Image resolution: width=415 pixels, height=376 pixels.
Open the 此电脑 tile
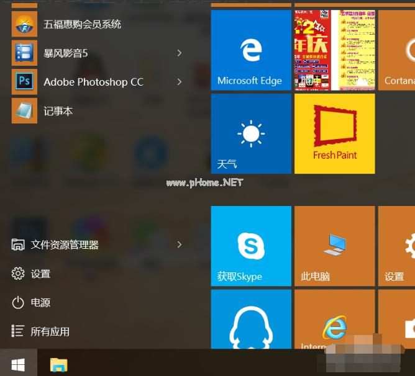pyautogui.click(x=334, y=246)
